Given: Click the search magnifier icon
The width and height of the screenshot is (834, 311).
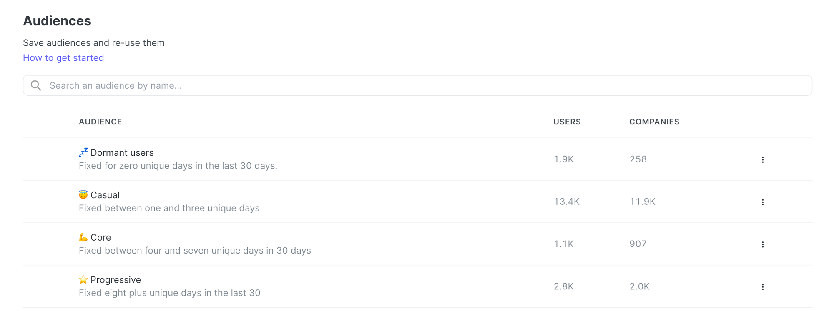Looking at the screenshot, I should 36,85.
